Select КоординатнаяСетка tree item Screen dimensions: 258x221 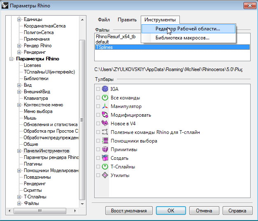(44, 26)
